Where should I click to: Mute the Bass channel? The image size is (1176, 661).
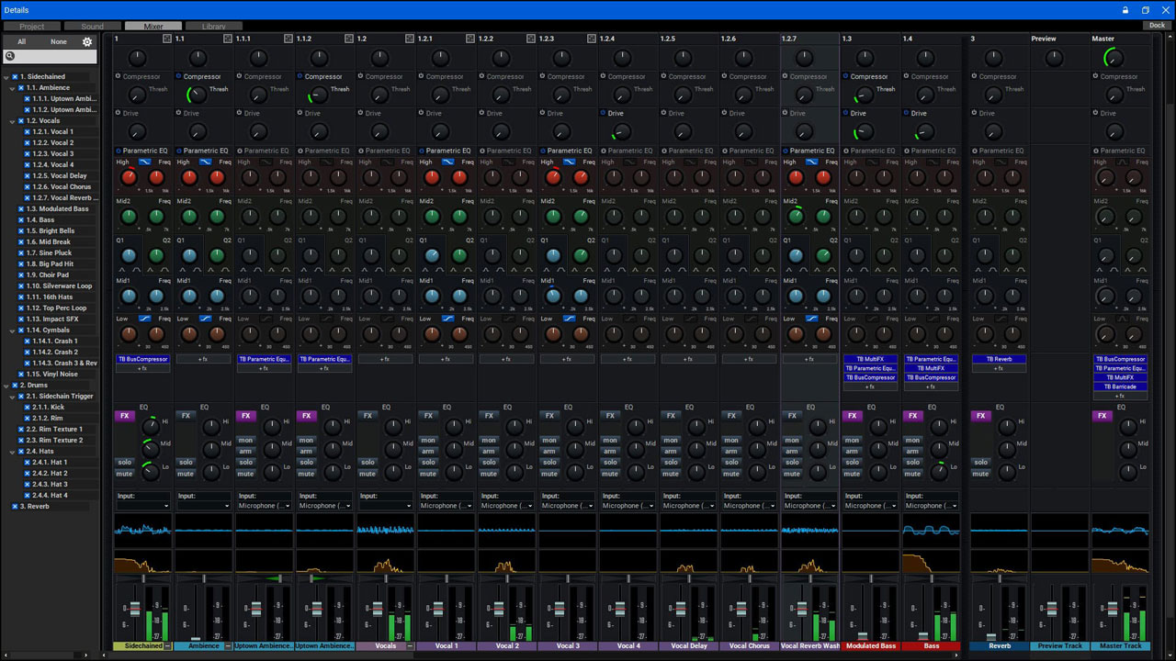pyautogui.click(x=913, y=474)
